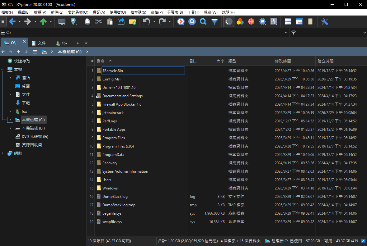Open Find Files circular search icon
Image resolution: width=367 pixels, height=246 pixels.
(x=192, y=22)
